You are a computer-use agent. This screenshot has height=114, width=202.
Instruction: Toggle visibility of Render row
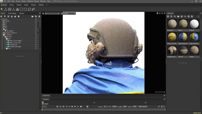(38, 21)
